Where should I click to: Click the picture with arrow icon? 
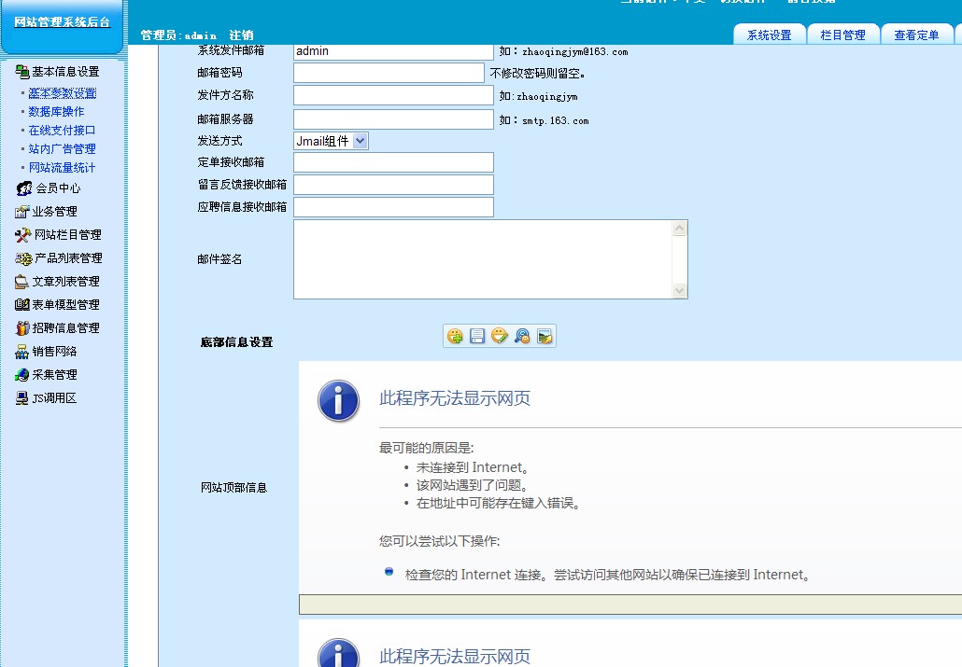pyautogui.click(x=545, y=337)
